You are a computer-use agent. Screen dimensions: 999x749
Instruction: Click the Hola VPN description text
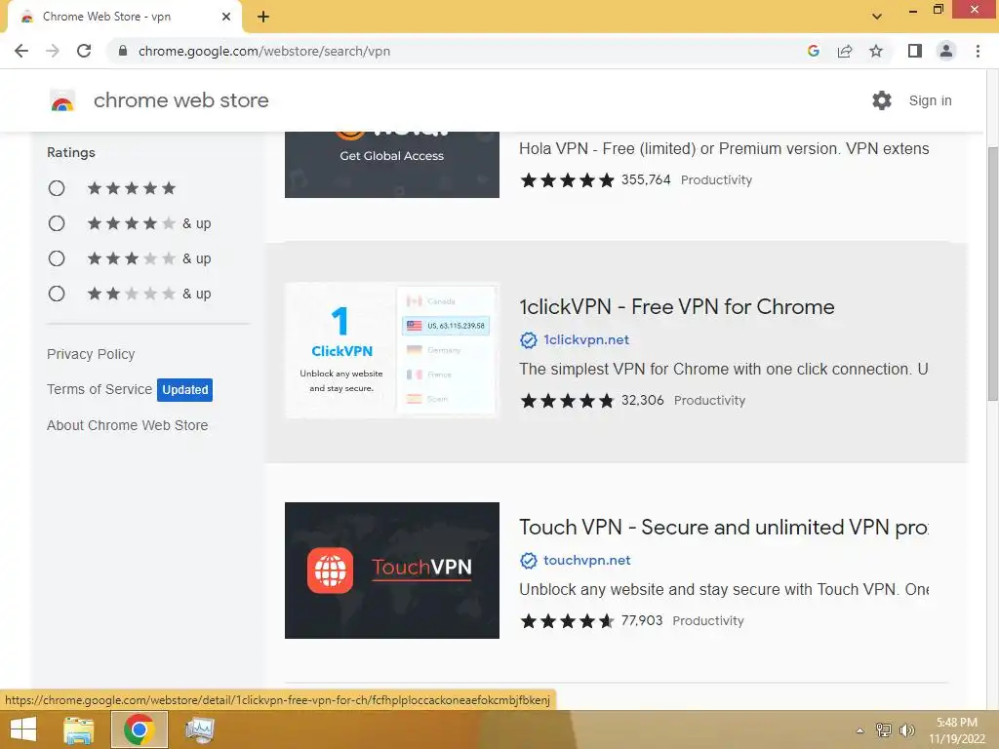point(724,149)
